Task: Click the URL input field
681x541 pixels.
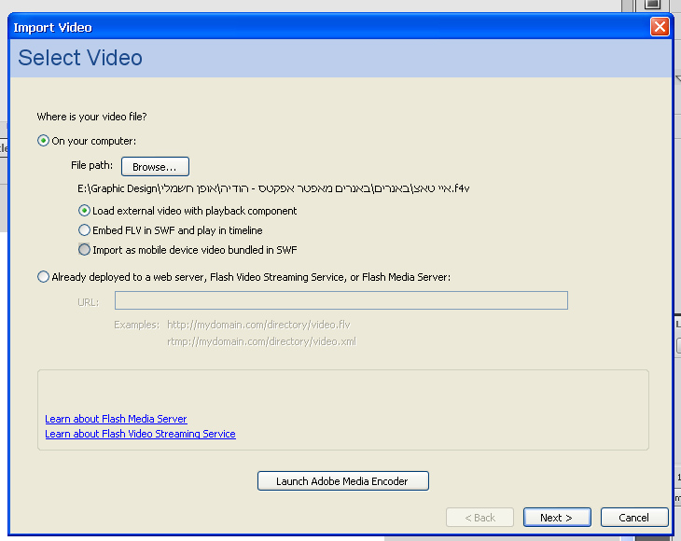Action: point(340,300)
